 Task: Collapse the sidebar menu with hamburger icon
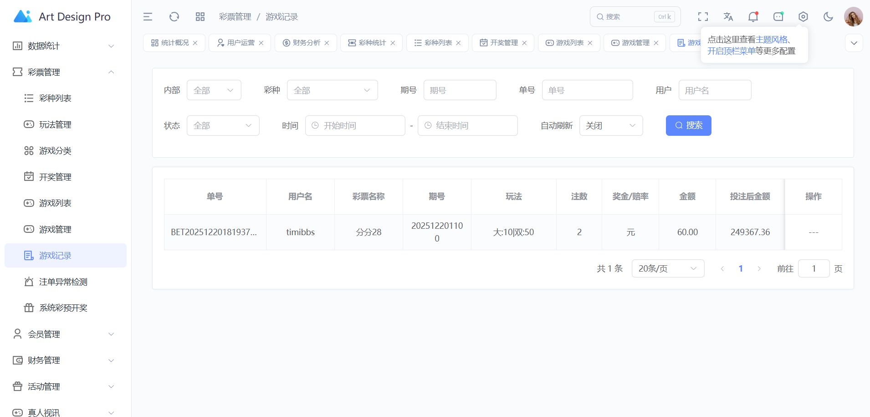coord(148,17)
